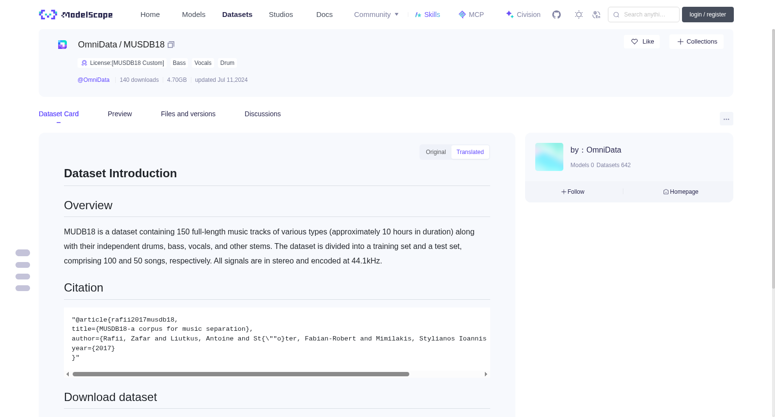775x417 pixels.
Task: Go to the Home page
Action: [x=150, y=15]
